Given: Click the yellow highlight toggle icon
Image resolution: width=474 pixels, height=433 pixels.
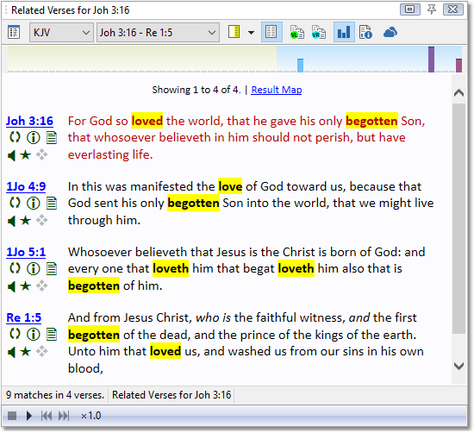Looking at the screenshot, I should (x=234, y=32).
